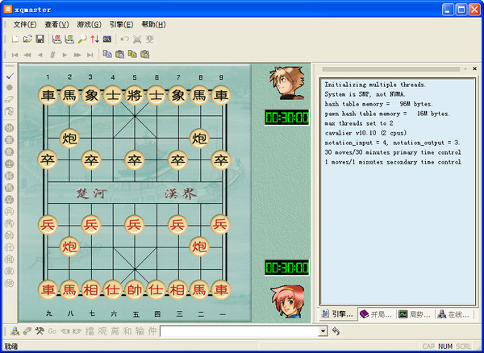Click the yellow copy icon
The image size is (484, 353).
coord(132,54)
